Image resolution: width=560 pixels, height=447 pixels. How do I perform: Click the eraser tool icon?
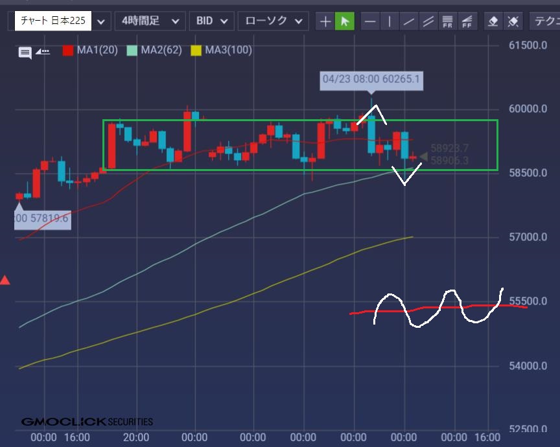point(493,21)
